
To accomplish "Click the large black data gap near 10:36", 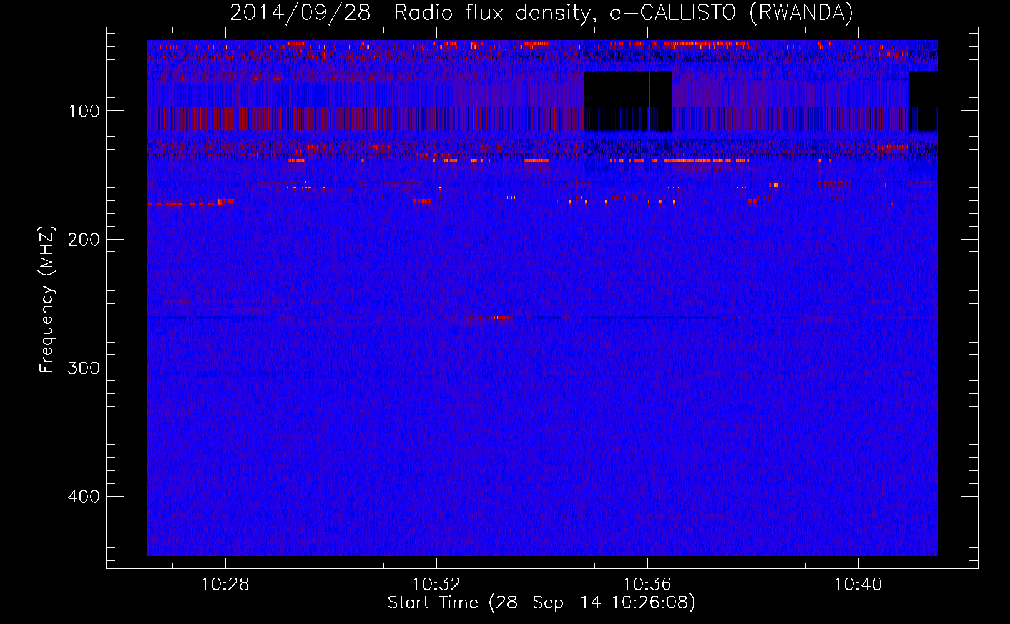I will click(x=627, y=101).
